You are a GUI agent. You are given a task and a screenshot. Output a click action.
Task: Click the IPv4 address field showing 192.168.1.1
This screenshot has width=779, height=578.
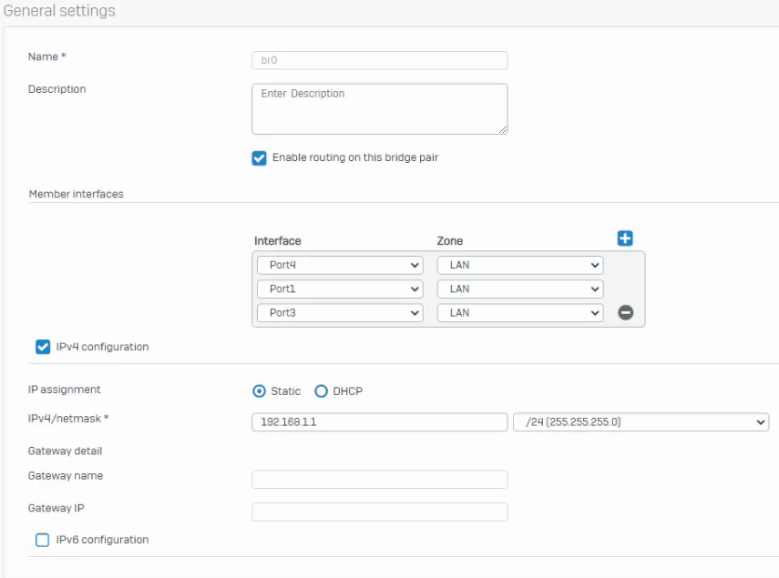[380, 422]
